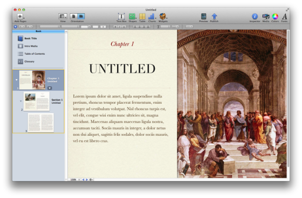The height and width of the screenshot is (198, 302).
Task: Collapse the Chapter 1 disclosure triangle
Action: tap(17, 80)
